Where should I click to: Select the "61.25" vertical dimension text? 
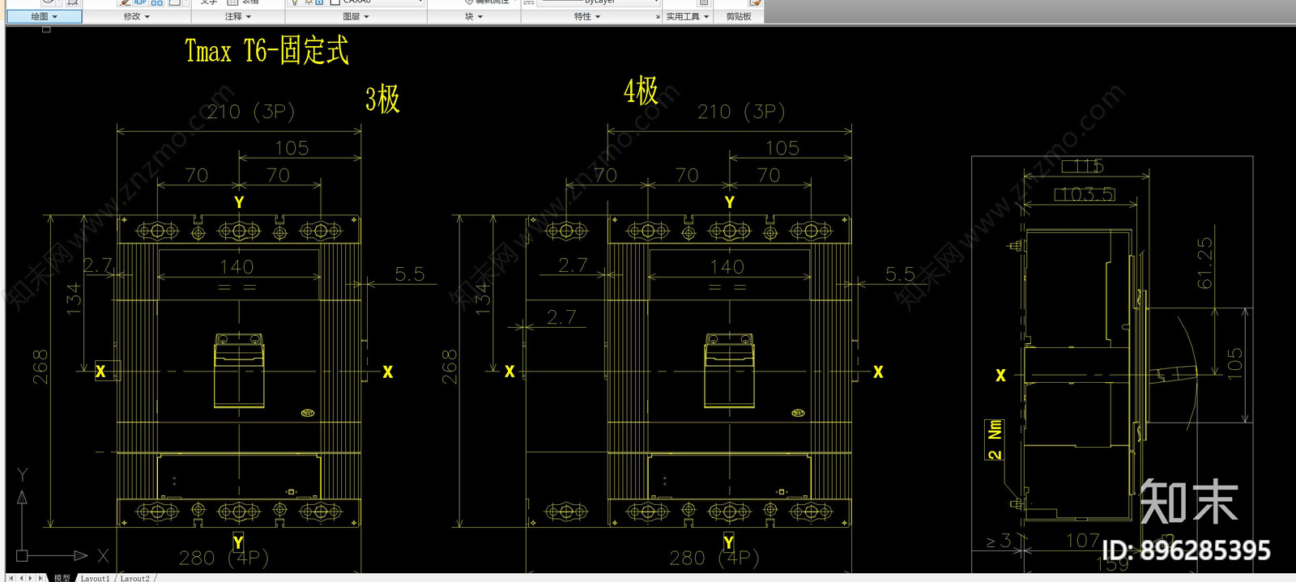(x=1204, y=263)
